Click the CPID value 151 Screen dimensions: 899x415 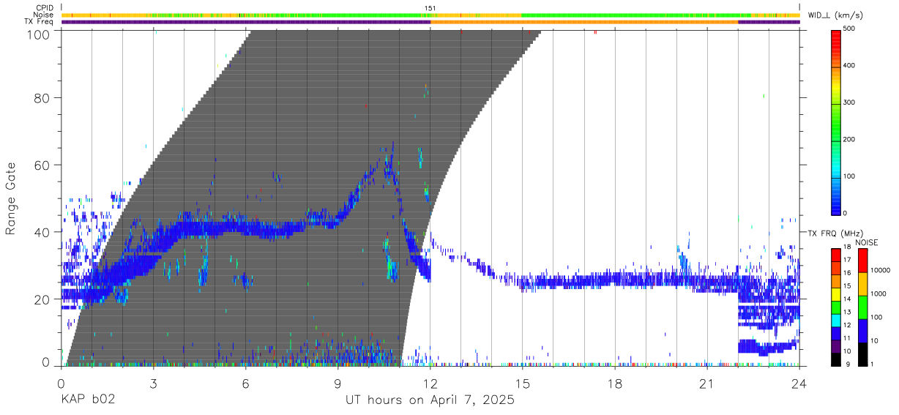pos(430,8)
